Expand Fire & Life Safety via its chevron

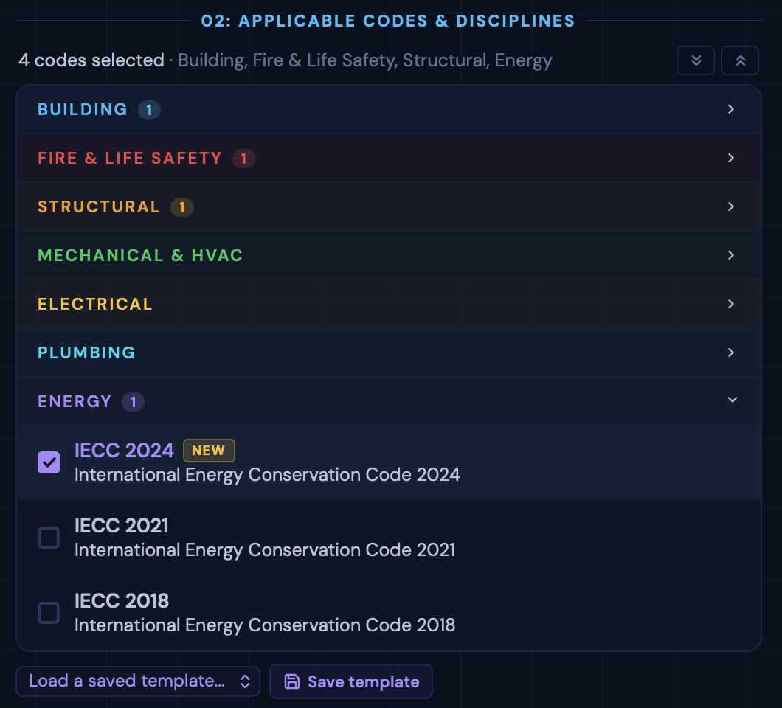[731, 158]
